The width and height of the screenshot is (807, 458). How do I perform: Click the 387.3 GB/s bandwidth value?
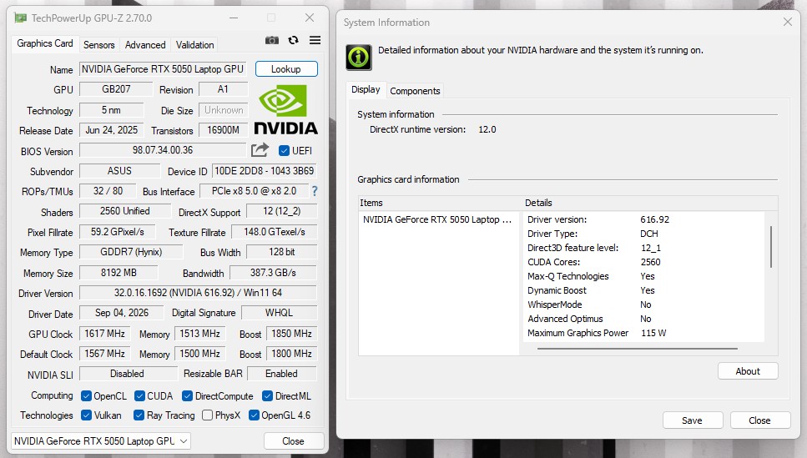click(x=273, y=273)
